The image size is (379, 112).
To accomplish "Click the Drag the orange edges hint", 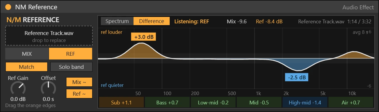I will (x=30, y=105).
